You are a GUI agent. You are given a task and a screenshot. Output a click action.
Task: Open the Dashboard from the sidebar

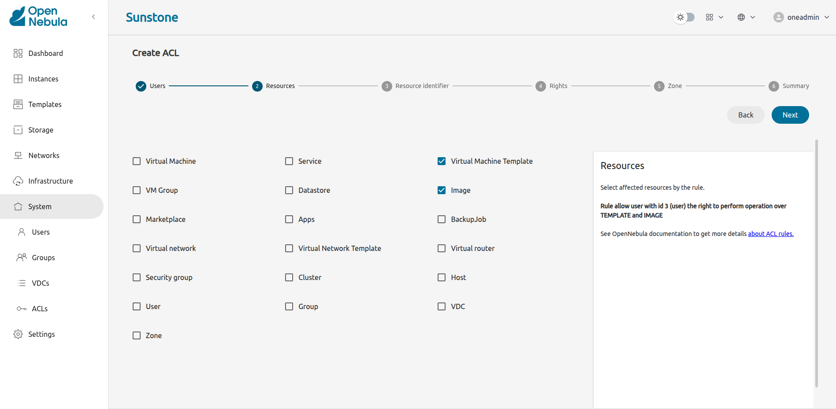(45, 53)
